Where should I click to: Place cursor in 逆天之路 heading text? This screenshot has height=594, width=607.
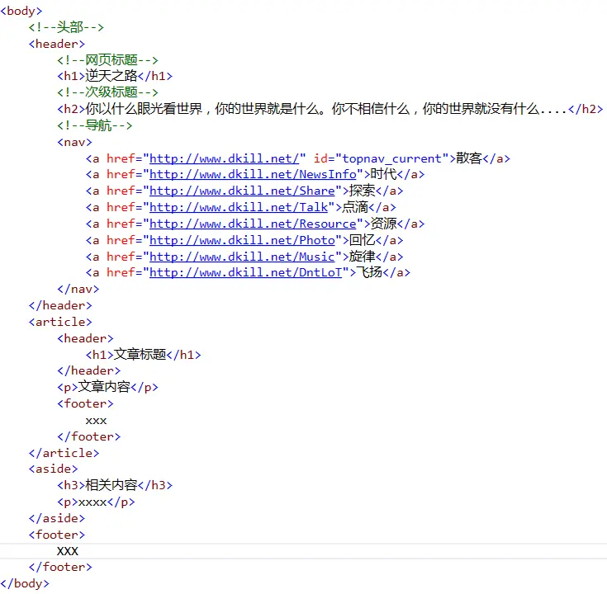(x=111, y=76)
